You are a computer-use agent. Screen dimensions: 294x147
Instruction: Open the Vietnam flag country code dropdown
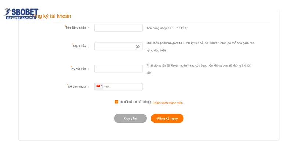(x=99, y=86)
